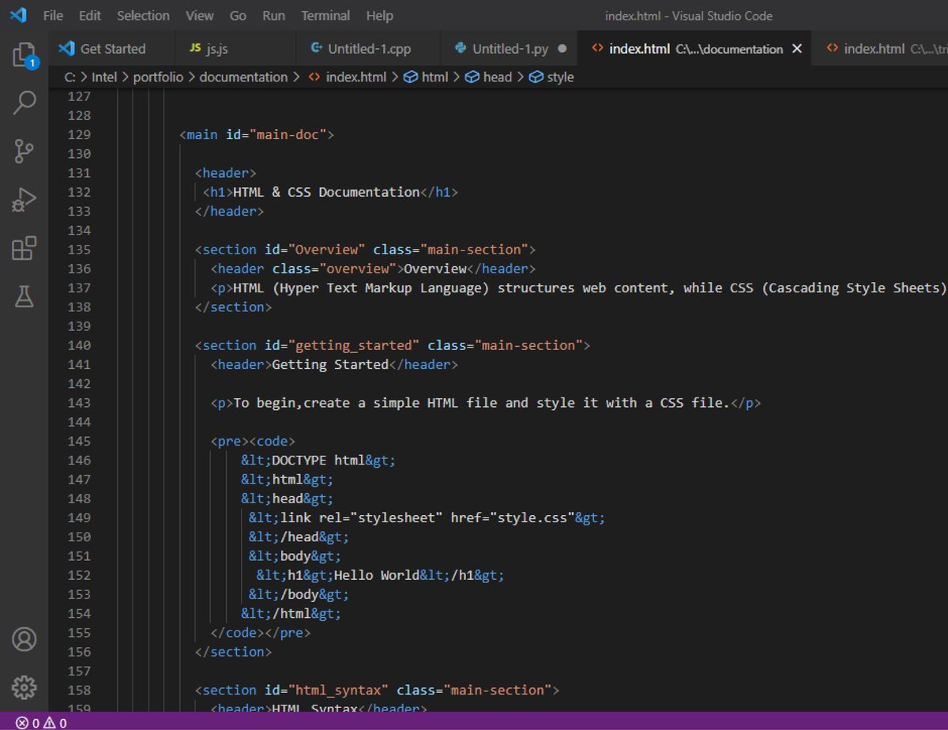This screenshot has width=948, height=730.
Task: Click the DOCTYPE html text on line 146
Action: 318,460
